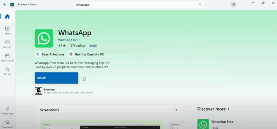
Task: Click the Screenshots section heading
Action: coord(50,110)
